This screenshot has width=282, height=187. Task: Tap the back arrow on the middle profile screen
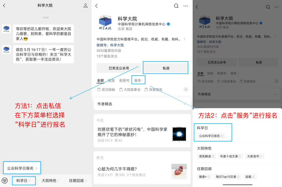(97, 6)
